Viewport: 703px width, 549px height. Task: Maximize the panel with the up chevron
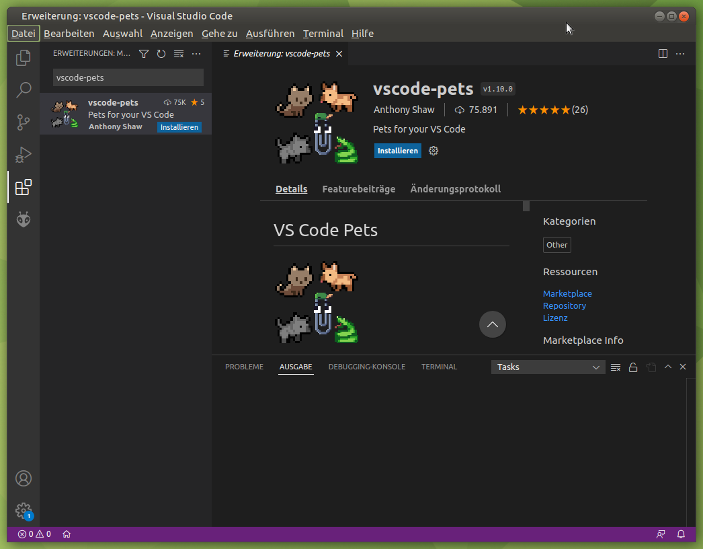[668, 367]
